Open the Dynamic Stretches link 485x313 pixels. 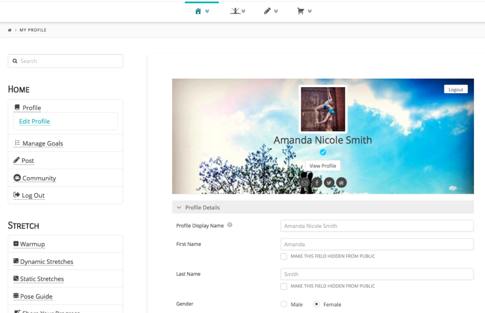(47, 262)
